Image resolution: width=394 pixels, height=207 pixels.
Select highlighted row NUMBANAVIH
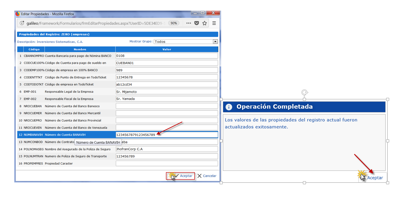pos(33,135)
